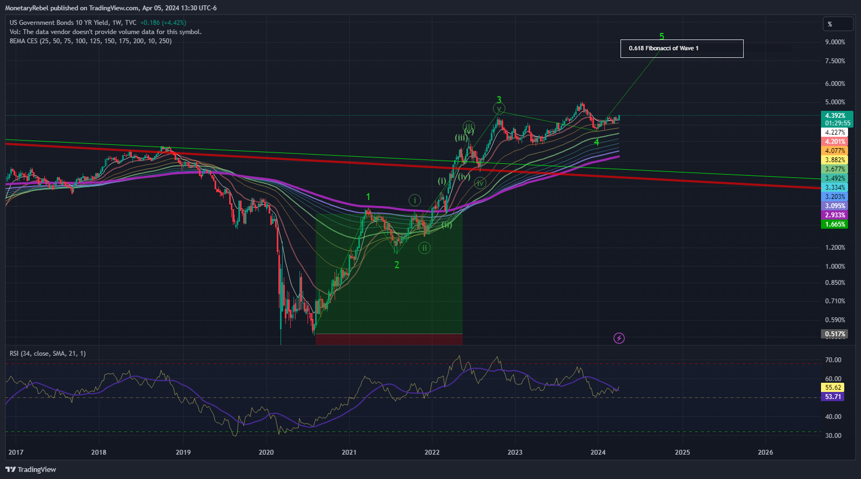The width and height of the screenshot is (861, 479).
Task: Click the 2024 time axis label
Action: 598,453
